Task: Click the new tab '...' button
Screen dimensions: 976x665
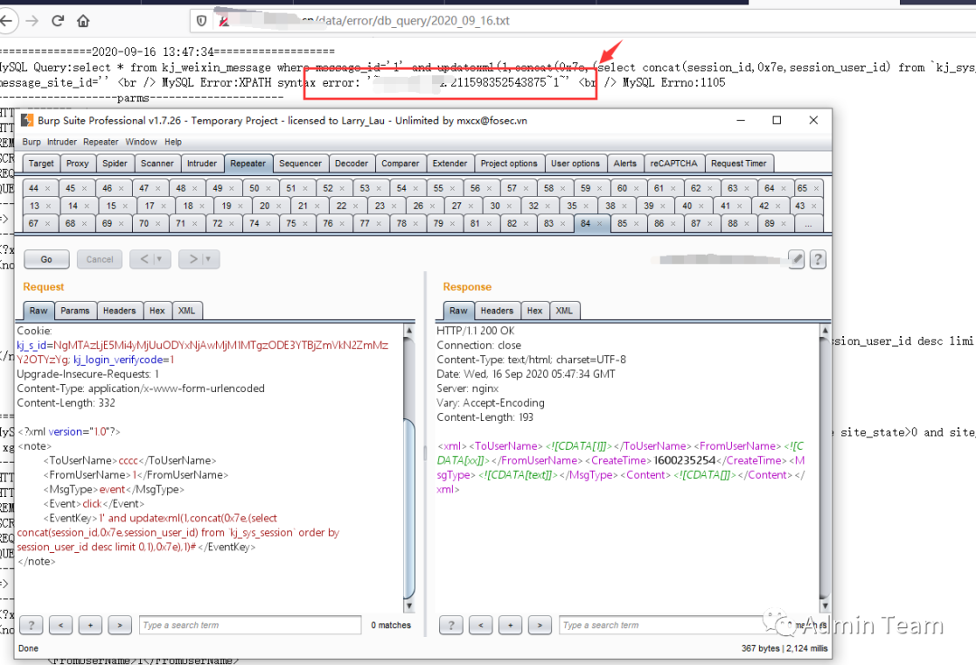Action: [808, 224]
